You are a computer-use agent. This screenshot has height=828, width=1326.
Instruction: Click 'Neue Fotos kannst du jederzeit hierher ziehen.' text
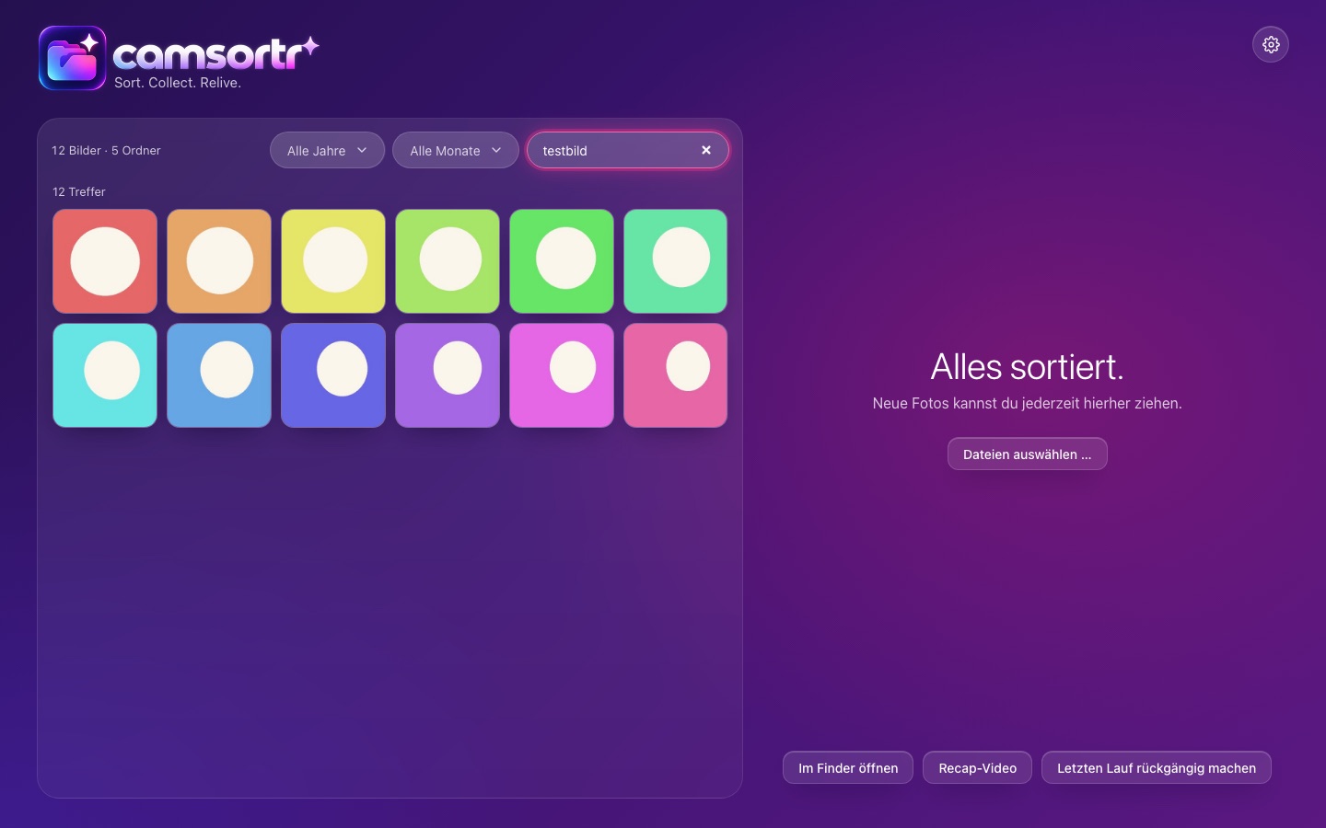tap(1028, 403)
